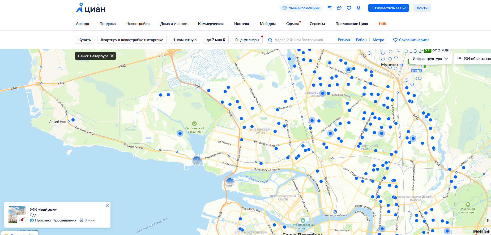
Task: Open the Циан logo homepage
Action: click(91, 8)
